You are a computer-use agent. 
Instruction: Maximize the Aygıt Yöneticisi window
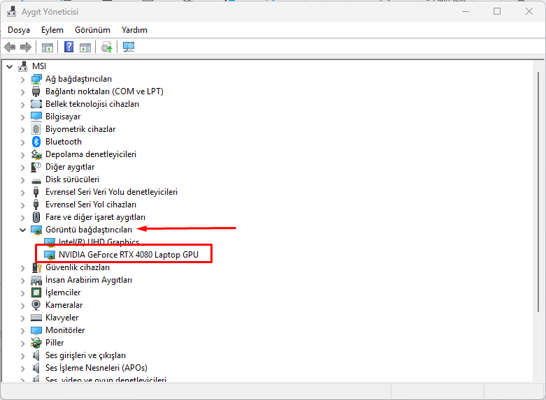point(497,11)
